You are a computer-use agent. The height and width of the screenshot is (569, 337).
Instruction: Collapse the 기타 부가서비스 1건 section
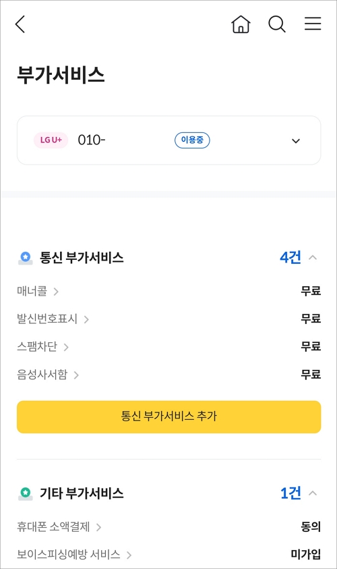click(x=313, y=493)
